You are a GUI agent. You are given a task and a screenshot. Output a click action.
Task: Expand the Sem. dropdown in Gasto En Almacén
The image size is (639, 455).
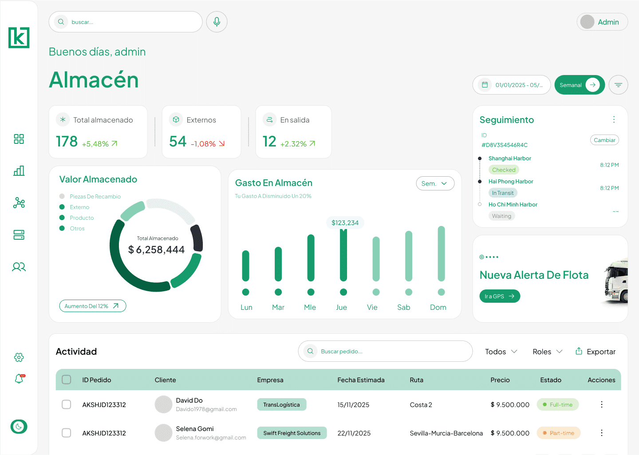435,183
